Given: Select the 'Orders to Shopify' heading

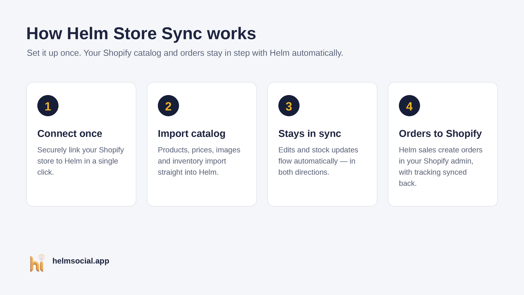Looking at the screenshot, I should click(x=440, y=134).
